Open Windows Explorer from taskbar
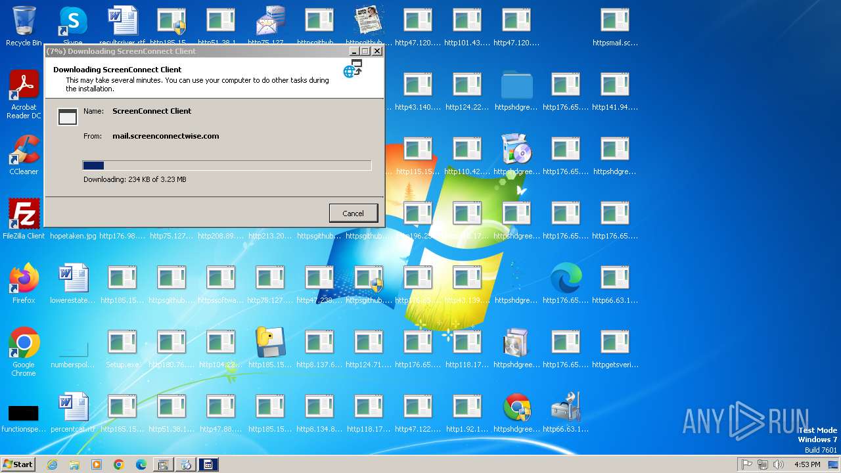The height and width of the screenshot is (473, 841). pyautogui.click(x=74, y=464)
